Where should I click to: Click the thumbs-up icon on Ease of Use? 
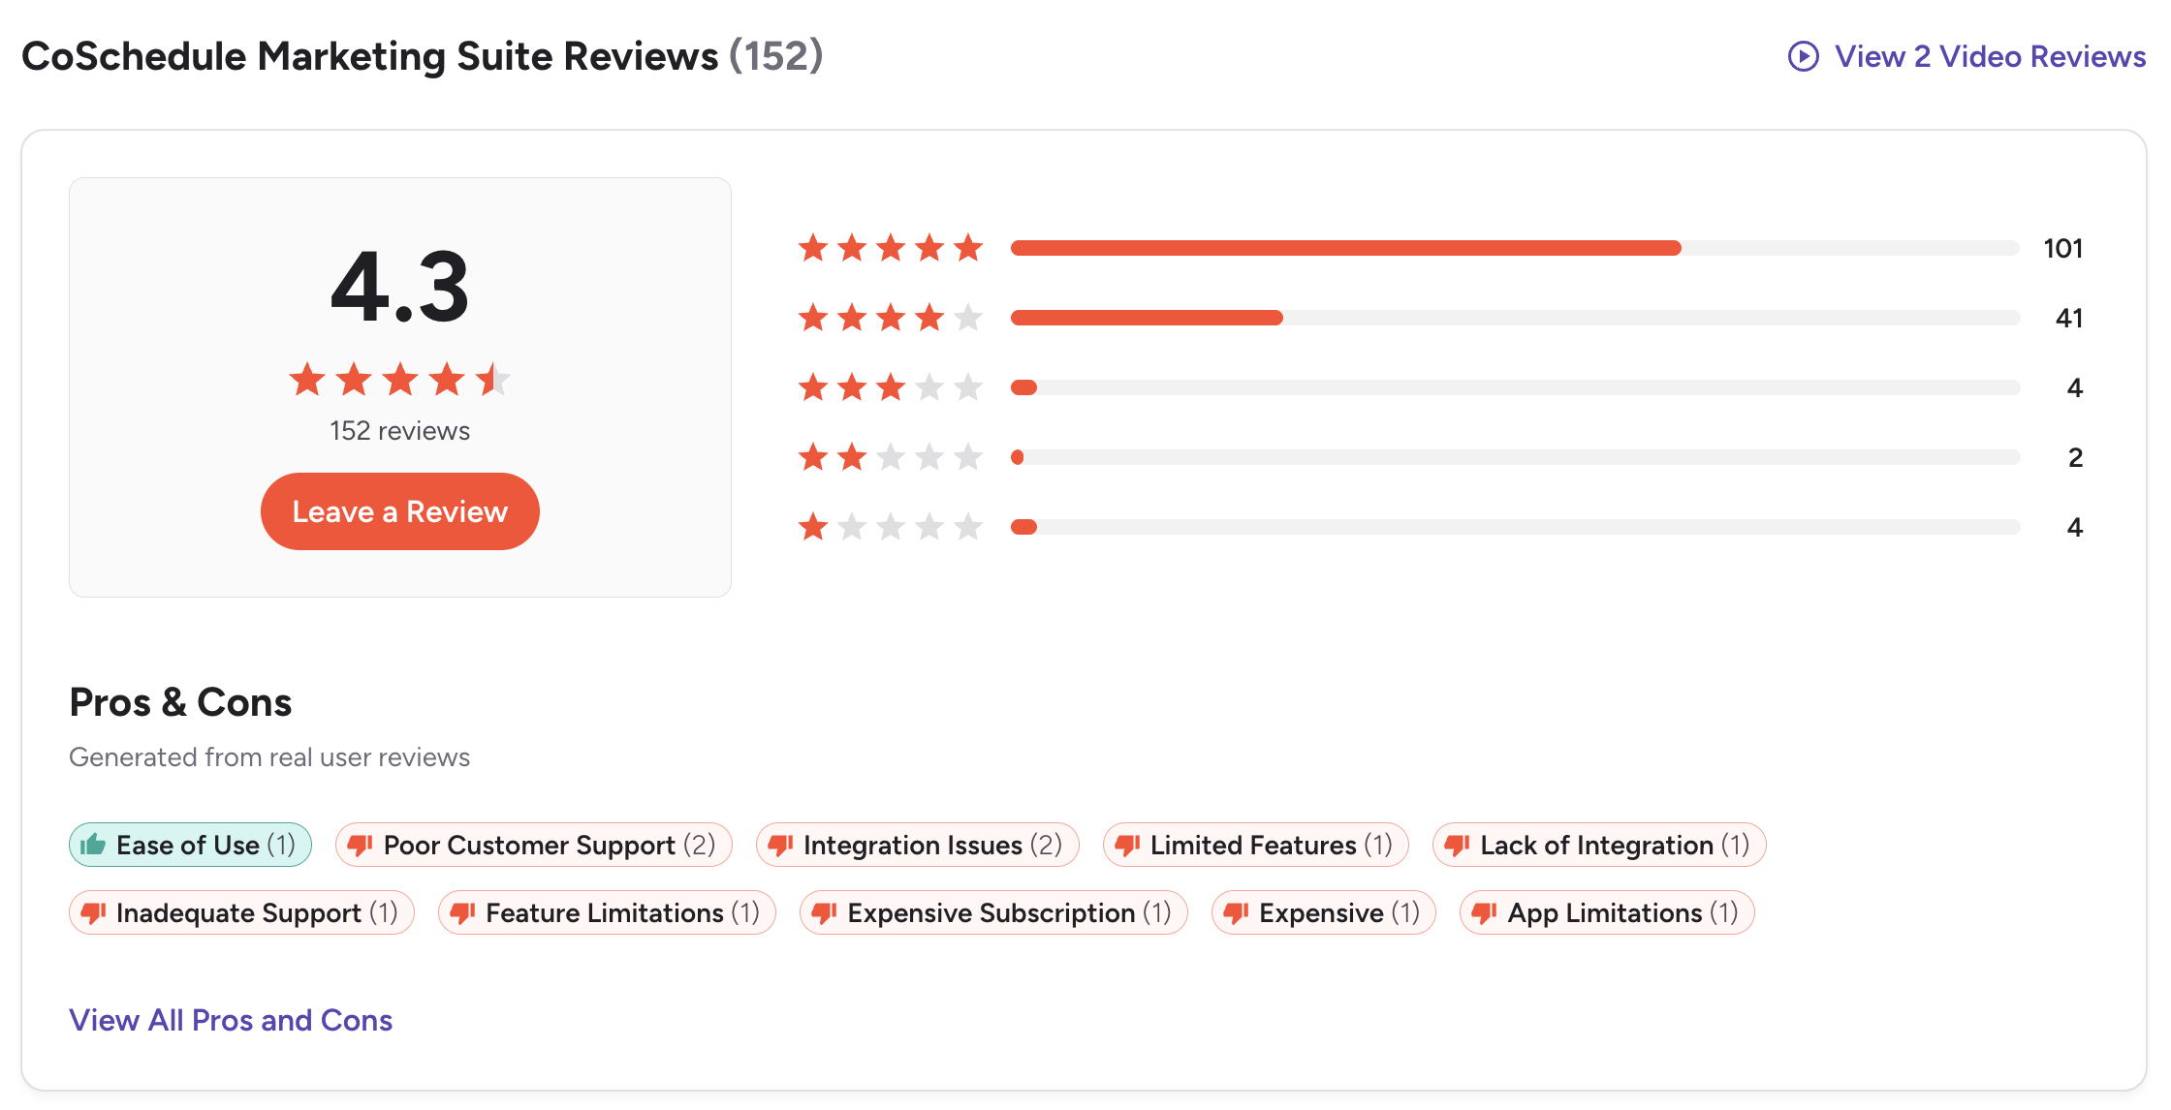click(92, 845)
